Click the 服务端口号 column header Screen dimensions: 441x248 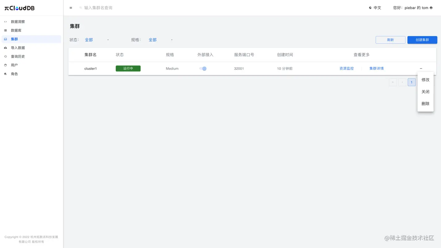pyautogui.click(x=244, y=55)
